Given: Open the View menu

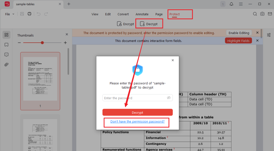Looking at the screenshot, I should [x=95, y=14].
